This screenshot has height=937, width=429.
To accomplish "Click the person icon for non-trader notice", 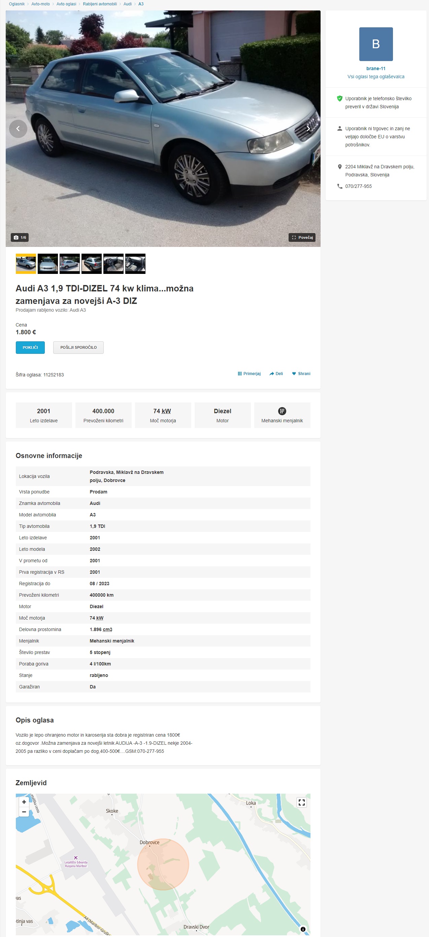I will [340, 129].
